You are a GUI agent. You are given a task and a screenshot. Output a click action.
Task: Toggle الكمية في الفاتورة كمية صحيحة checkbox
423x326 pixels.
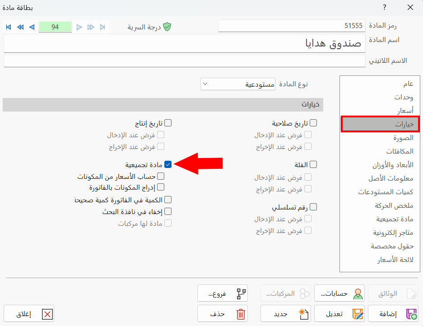[x=168, y=200]
